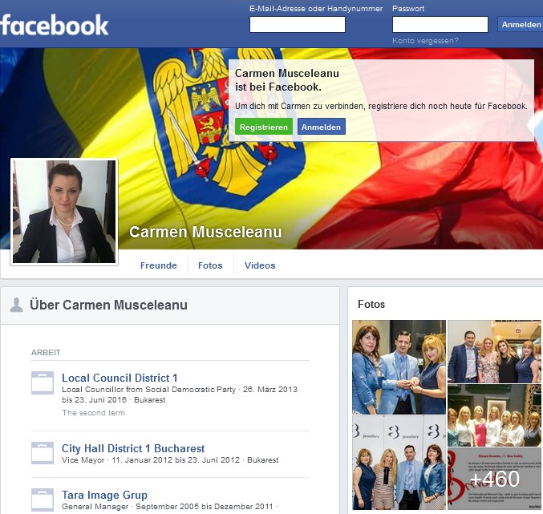Click the Vice Mayor date text
543x514 pixels.
pos(170,460)
